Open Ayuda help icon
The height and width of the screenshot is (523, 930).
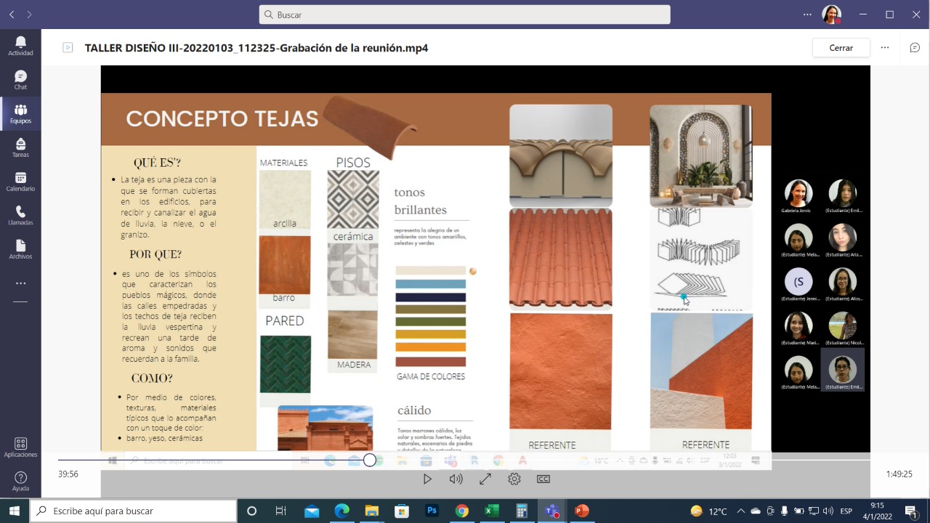[20, 481]
